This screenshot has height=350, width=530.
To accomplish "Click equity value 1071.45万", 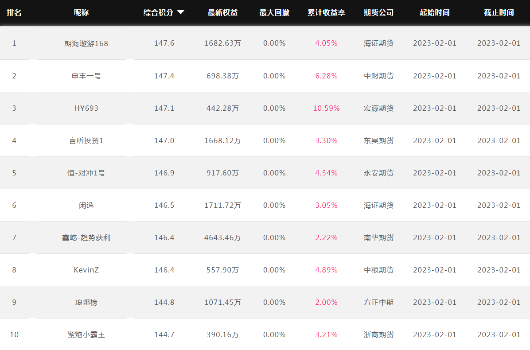I will coord(222,302).
